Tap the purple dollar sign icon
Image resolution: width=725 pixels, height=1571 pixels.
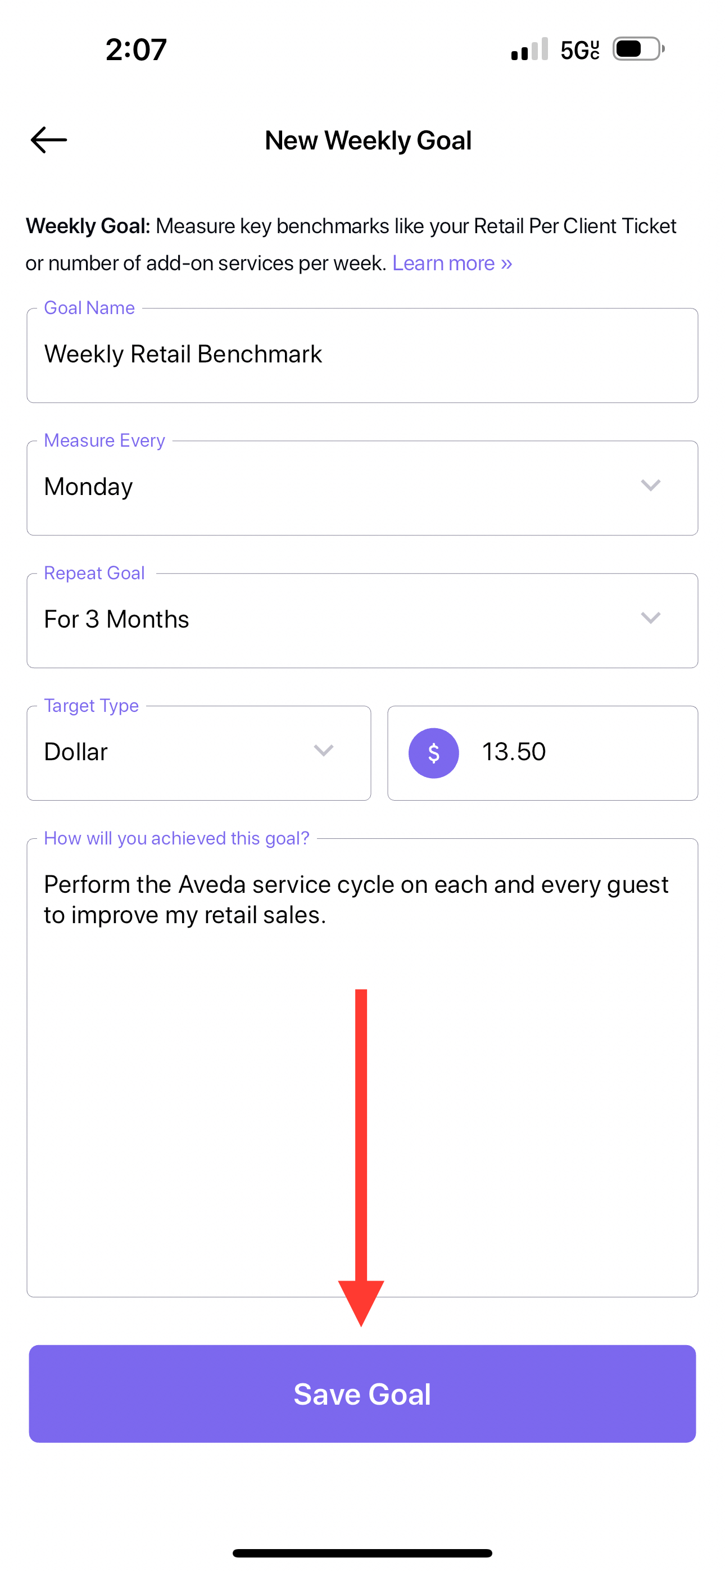point(433,752)
